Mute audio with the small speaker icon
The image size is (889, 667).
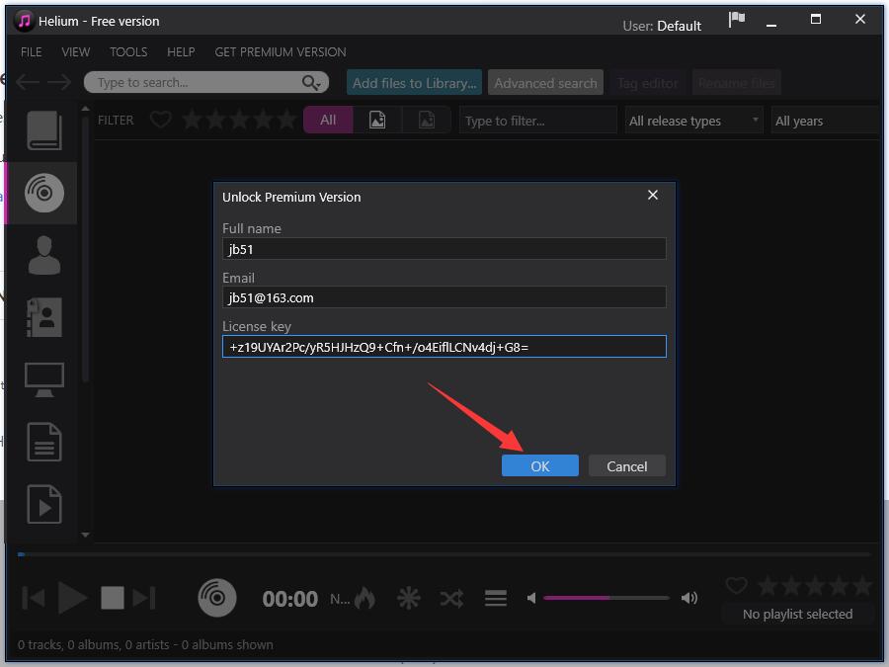click(x=531, y=598)
